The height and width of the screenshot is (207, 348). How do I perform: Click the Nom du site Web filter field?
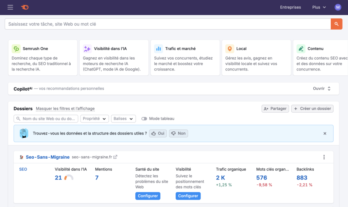click(46, 119)
